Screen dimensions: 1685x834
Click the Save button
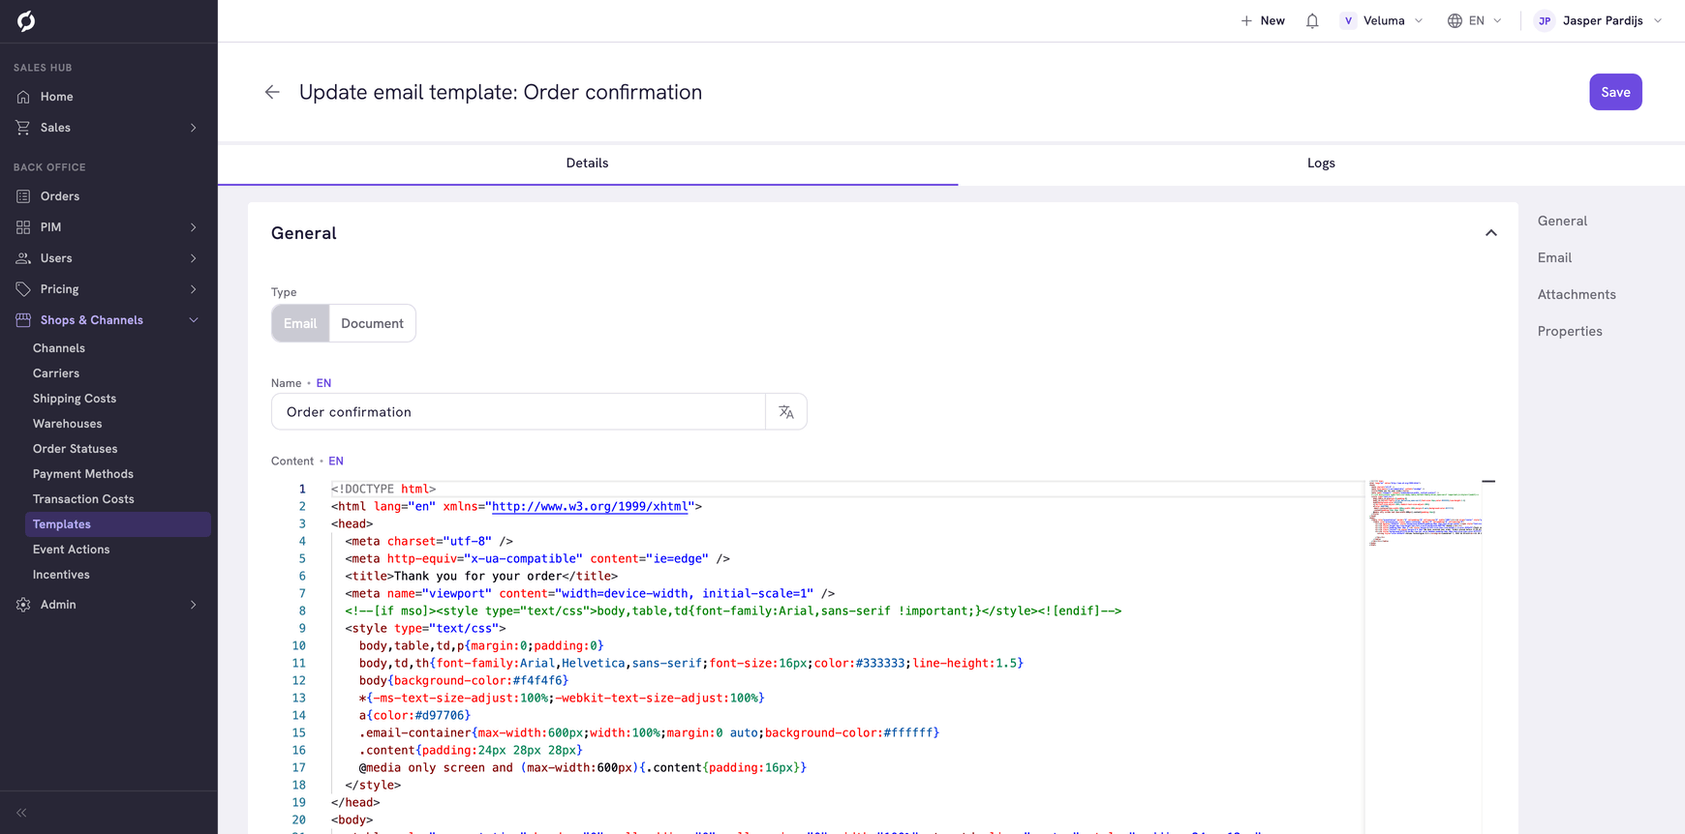(x=1615, y=92)
